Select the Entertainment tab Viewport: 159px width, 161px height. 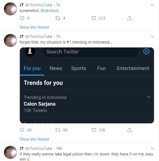click(133, 68)
